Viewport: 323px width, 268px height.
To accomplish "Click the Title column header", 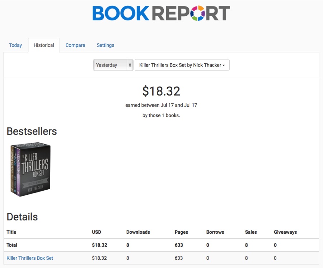I will [11, 232].
